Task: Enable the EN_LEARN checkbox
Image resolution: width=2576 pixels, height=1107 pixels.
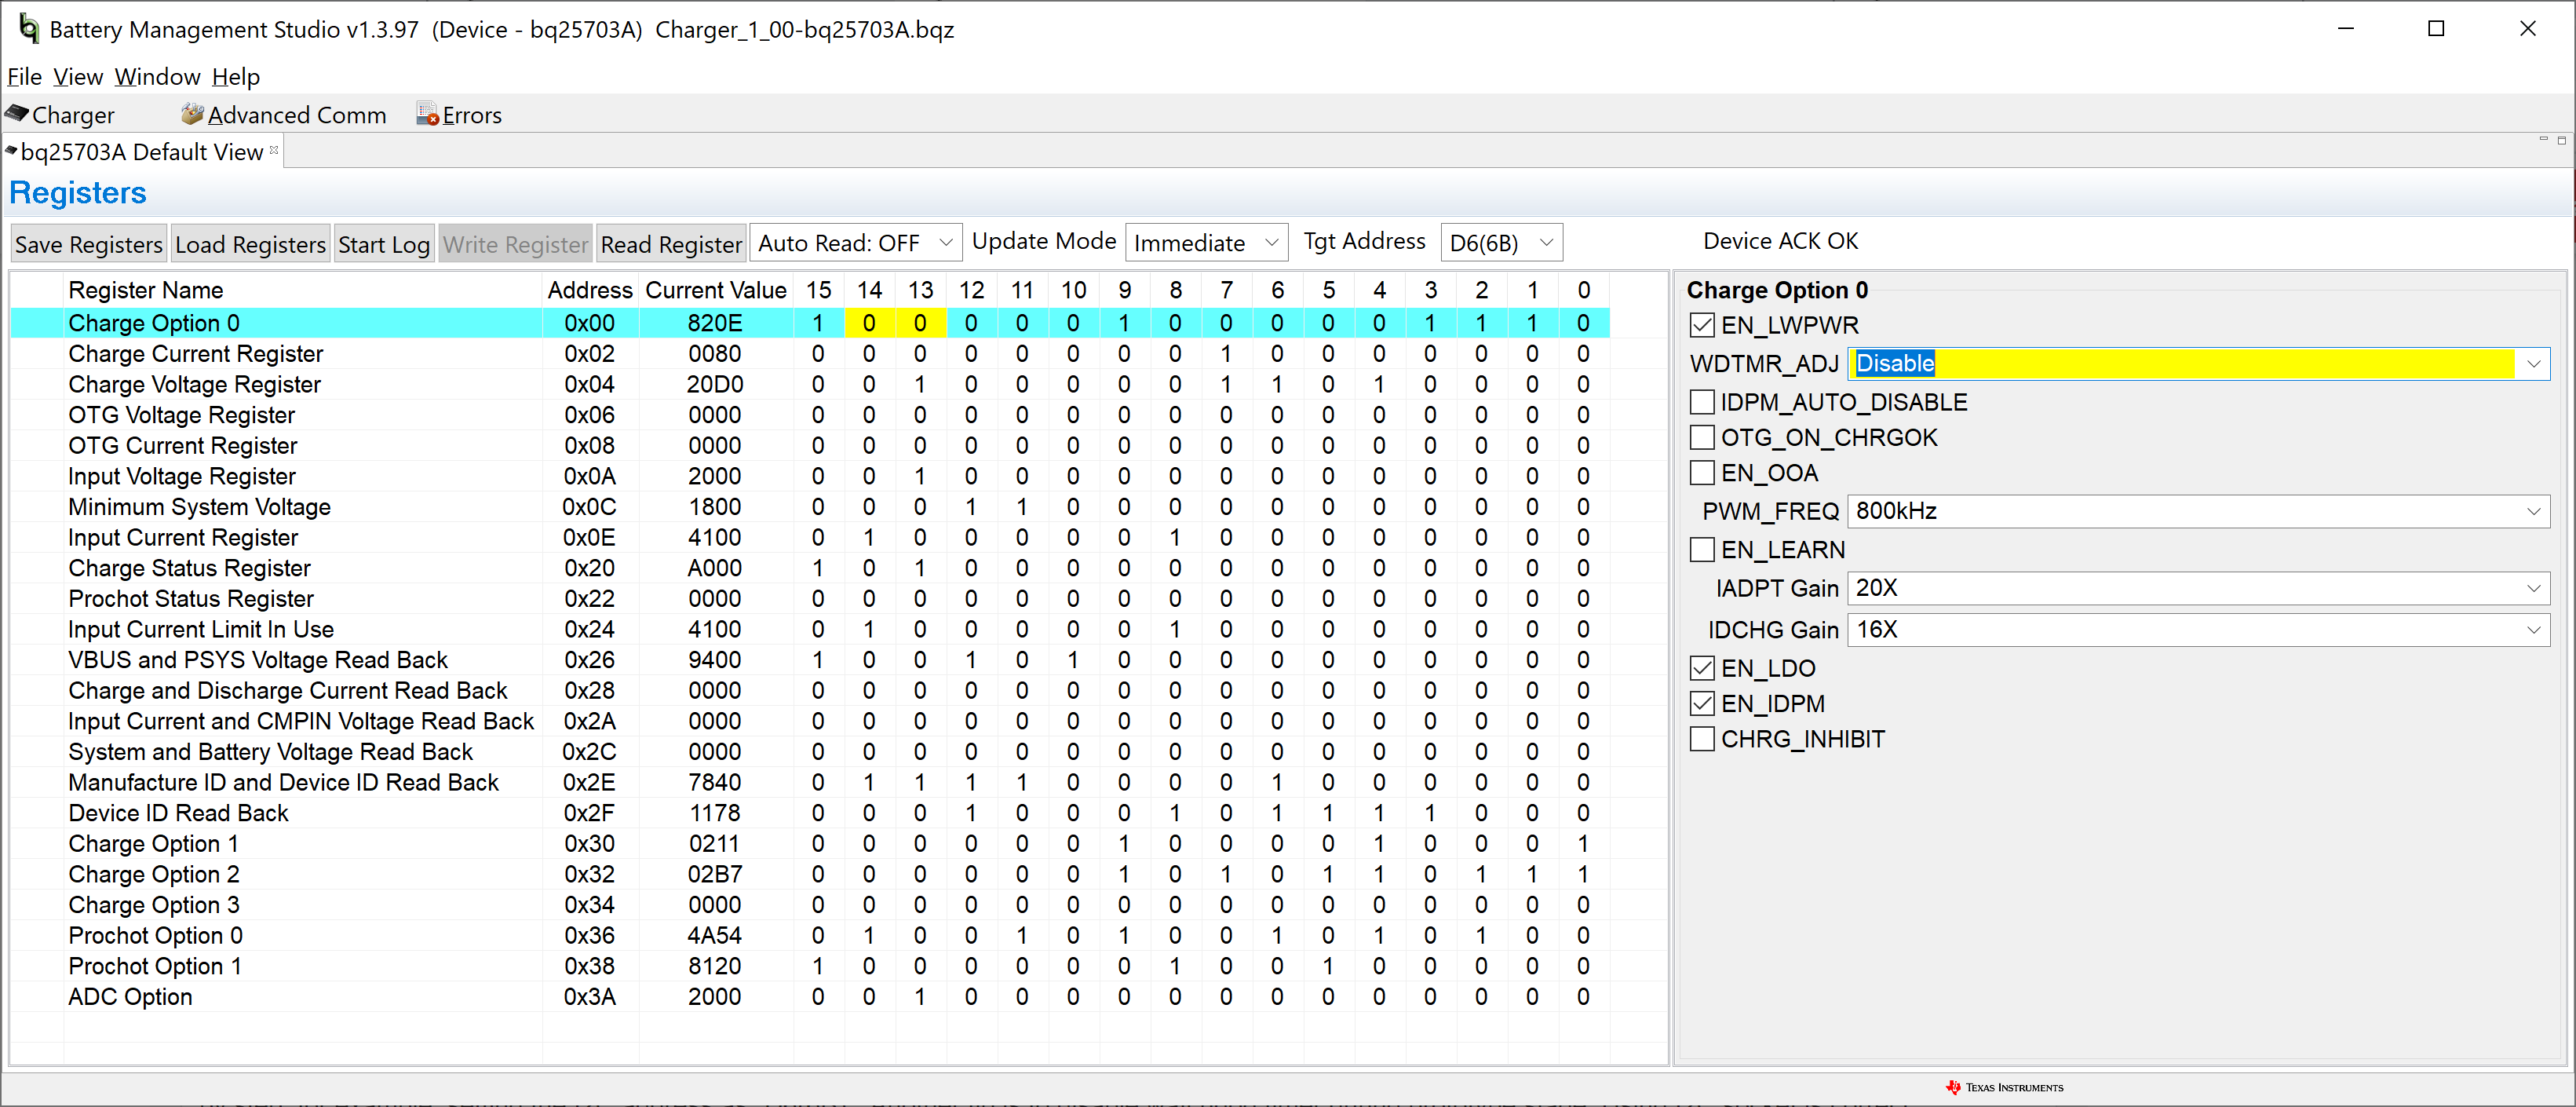Action: pos(1702,549)
